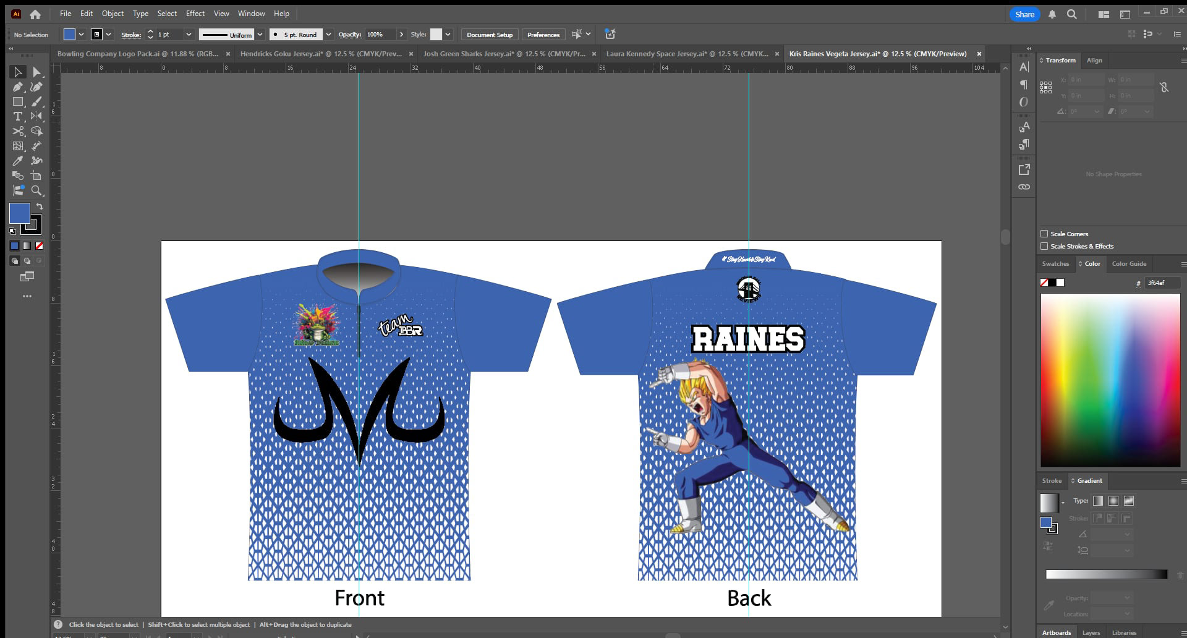Open the Effect menu
Screen dimensions: 1187x638
pyautogui.click(x=195, y=14)
